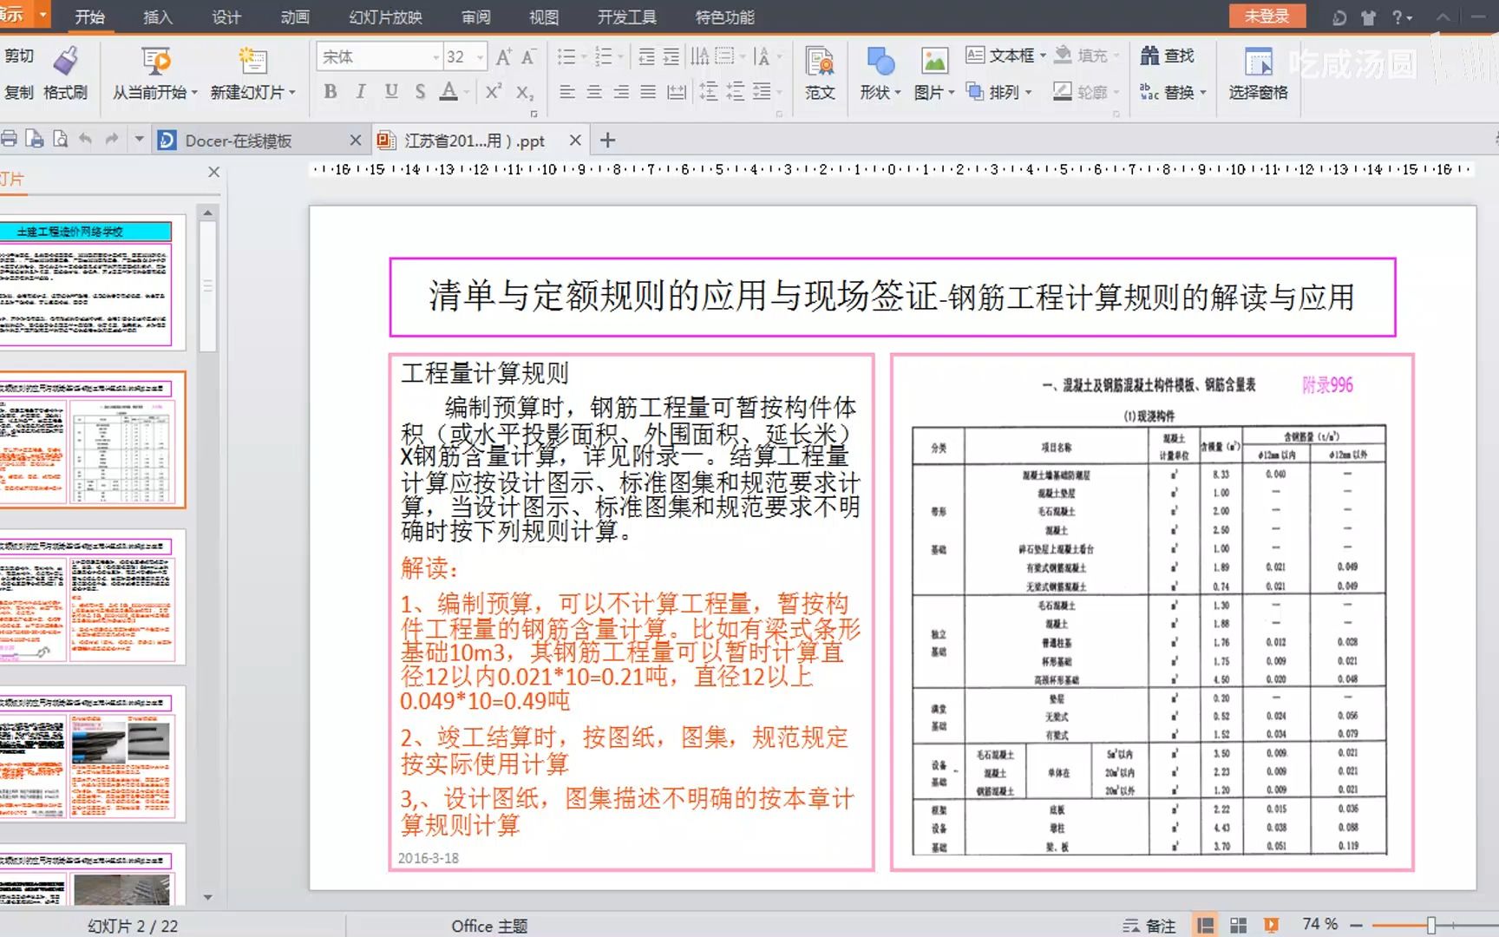Toggle bold formatting

pyautogui.click(x=330, y=90)
